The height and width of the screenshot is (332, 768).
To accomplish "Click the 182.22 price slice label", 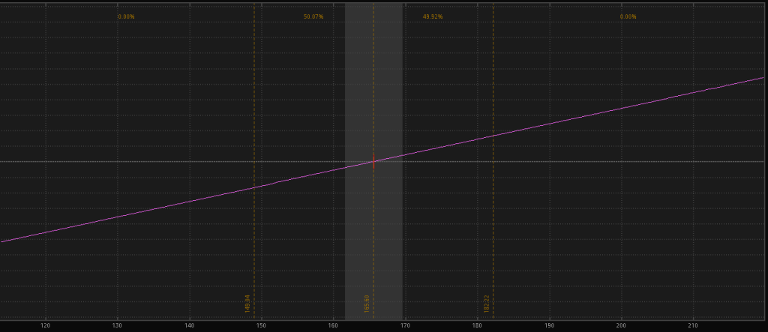I will (x=486, y=303).
